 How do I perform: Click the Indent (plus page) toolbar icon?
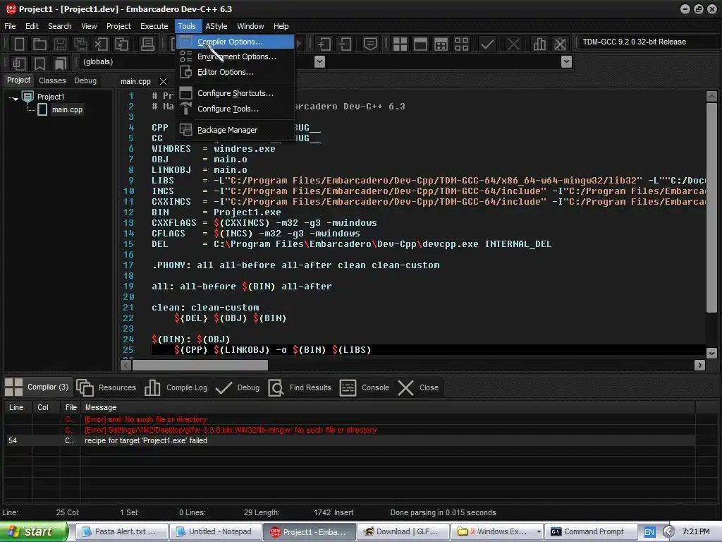click(324, 44)
